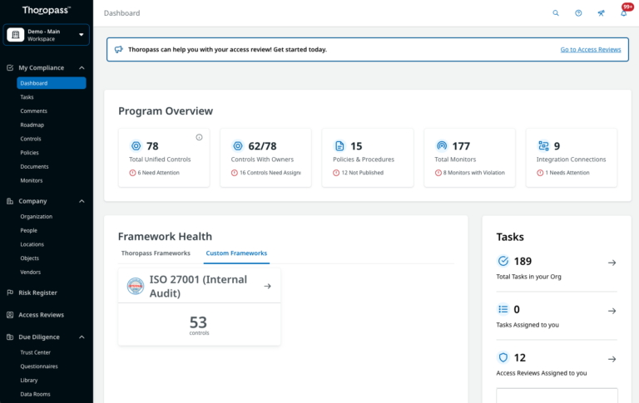The height and width of the screenshot is (403, 639).
Task: Click the Go to Access Reviews link
Action: coord(591,50)
